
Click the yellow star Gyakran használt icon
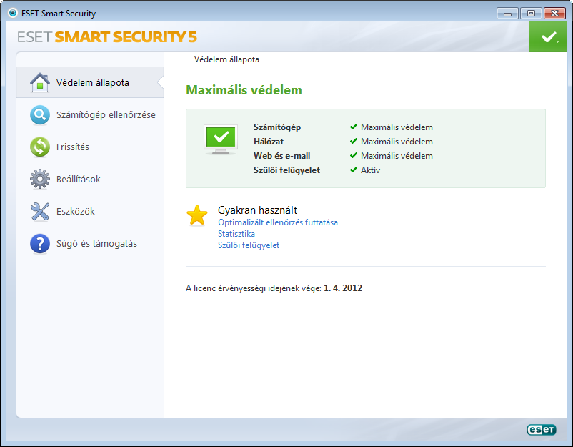[x=197, y=215]
